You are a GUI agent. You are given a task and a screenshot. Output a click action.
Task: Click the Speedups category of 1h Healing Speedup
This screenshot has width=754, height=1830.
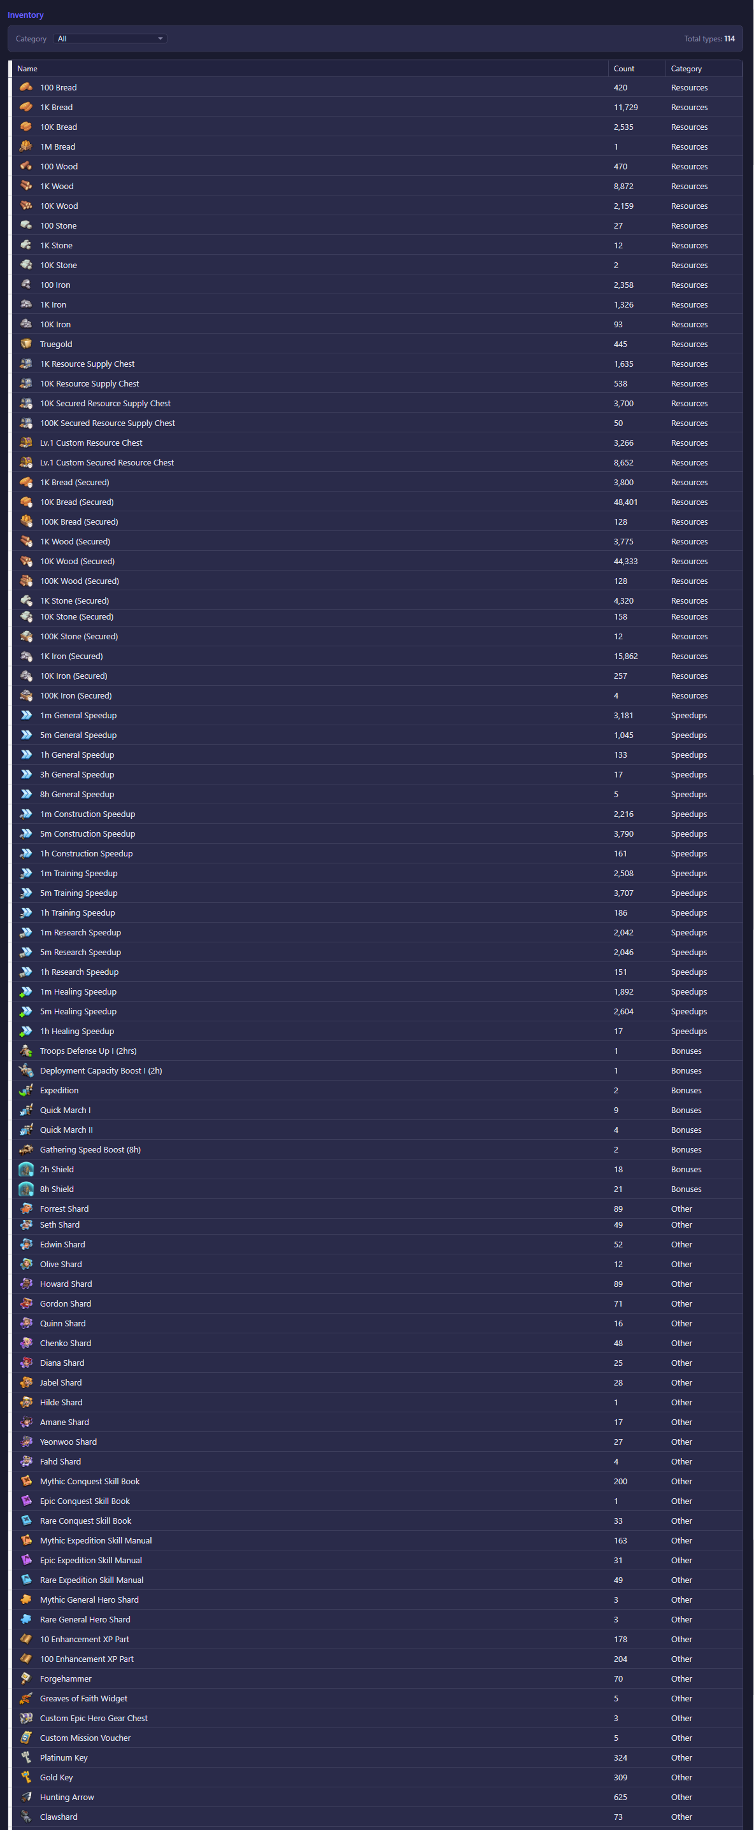(688, 1032)
